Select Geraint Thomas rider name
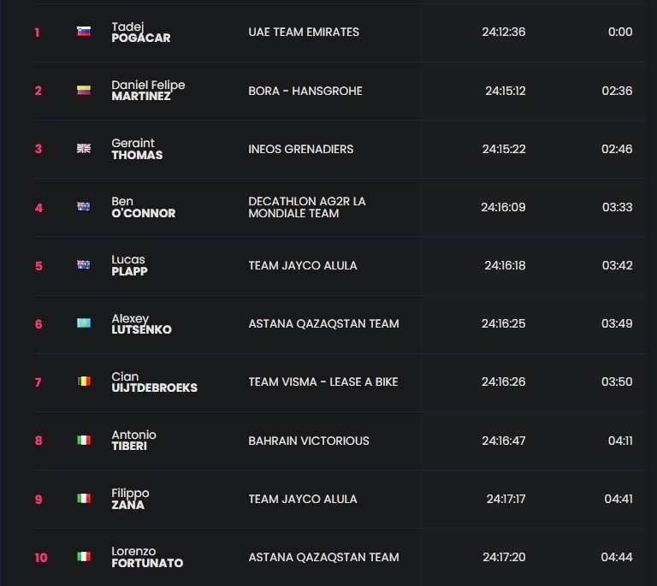 click(137, 149)
